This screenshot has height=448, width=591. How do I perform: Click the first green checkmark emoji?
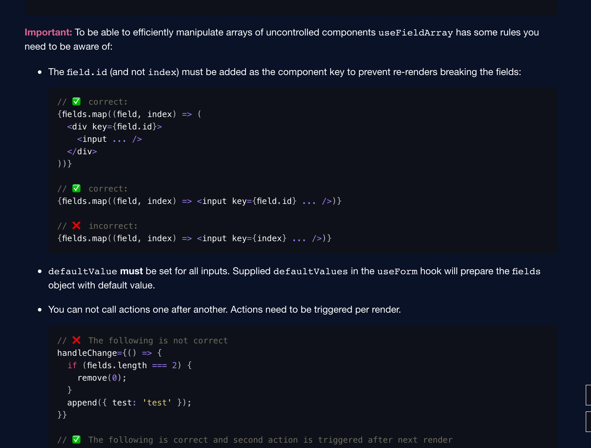tap(76, 102)
